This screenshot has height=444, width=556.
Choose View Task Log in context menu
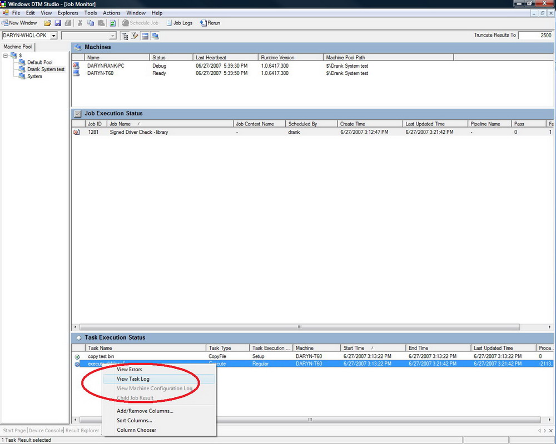click(x=158, y=379)
